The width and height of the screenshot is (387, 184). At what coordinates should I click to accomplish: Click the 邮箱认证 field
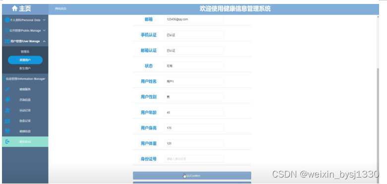coord(194,51)
